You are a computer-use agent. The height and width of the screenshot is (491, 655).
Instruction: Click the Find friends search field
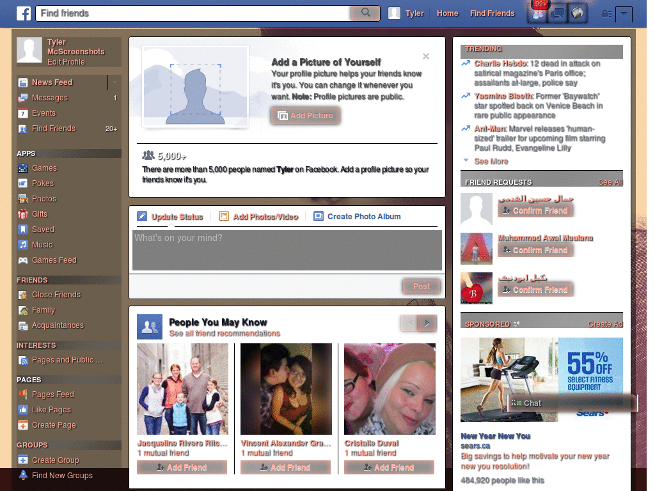193,13
